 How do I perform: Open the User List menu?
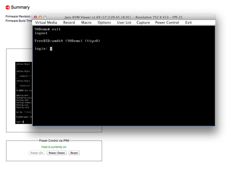[124, 23]
